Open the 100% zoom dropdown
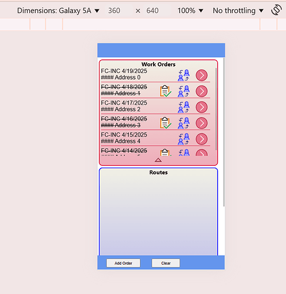Viewport: 286px width, 294px height. [x=190, y=11]
